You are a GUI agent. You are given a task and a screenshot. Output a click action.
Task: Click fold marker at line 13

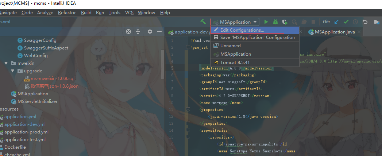click(x=188, y=123)
